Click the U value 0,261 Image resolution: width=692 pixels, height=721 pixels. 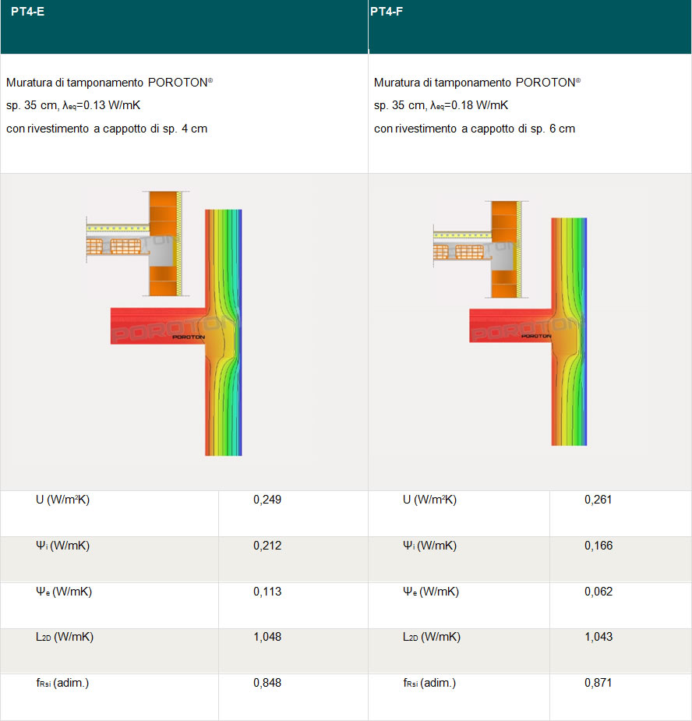coord(598,500)
